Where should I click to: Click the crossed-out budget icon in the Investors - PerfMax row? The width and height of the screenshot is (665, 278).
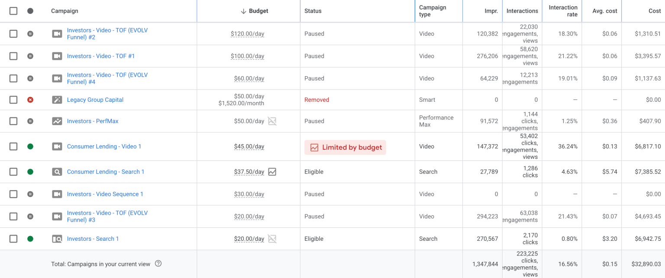click(x=272, y=121)
